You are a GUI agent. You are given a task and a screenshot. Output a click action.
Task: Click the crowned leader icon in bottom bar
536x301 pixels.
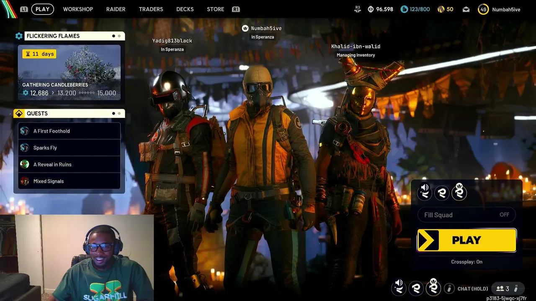coord(433,287)
